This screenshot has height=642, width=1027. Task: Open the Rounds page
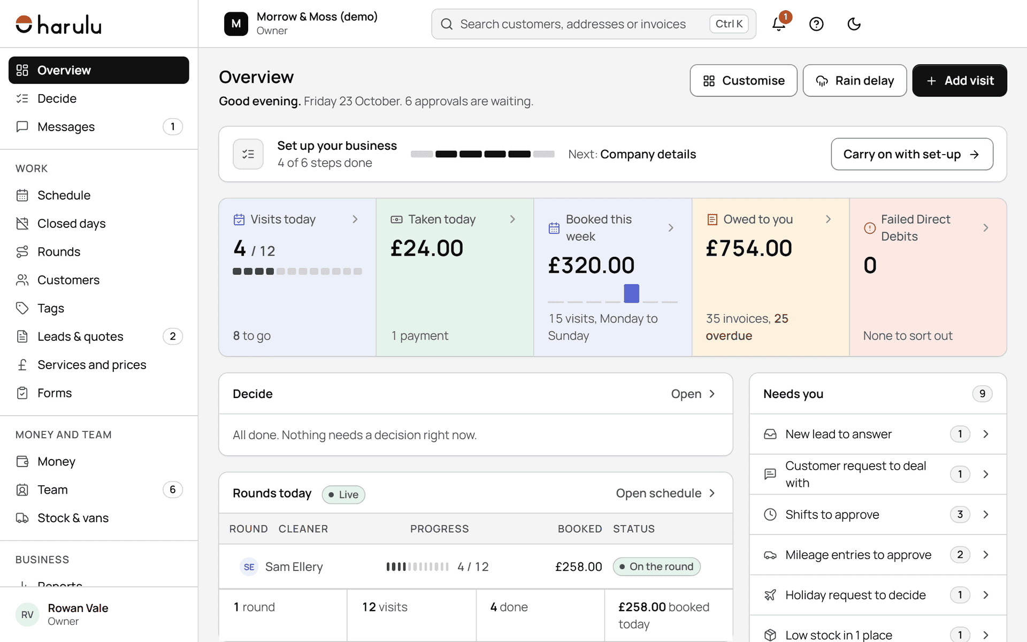pos(99,252)
